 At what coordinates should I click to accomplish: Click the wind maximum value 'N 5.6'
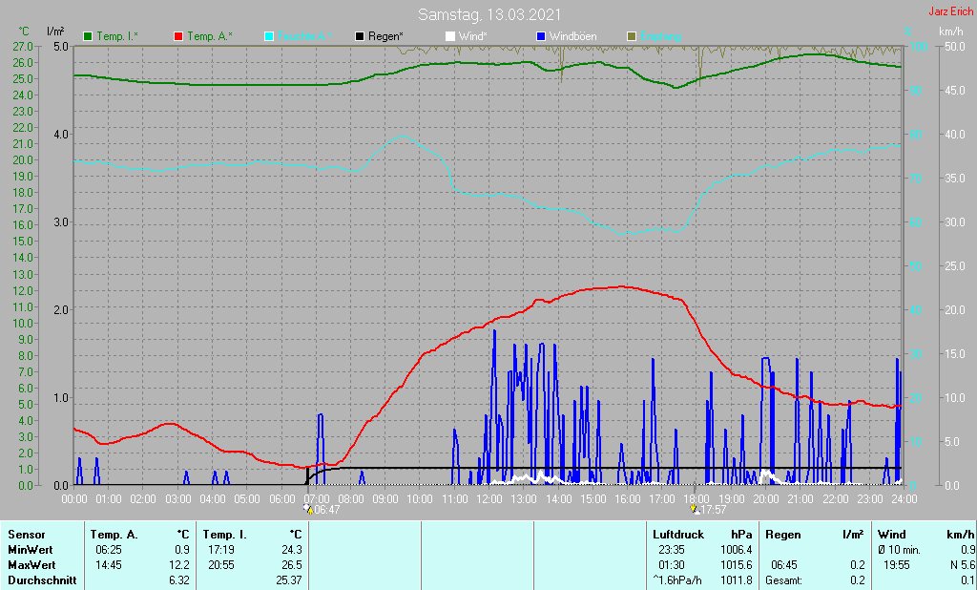click(x=963, y=565)
